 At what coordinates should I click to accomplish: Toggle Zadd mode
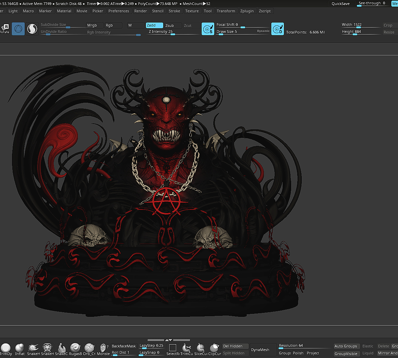coord(155,25)
